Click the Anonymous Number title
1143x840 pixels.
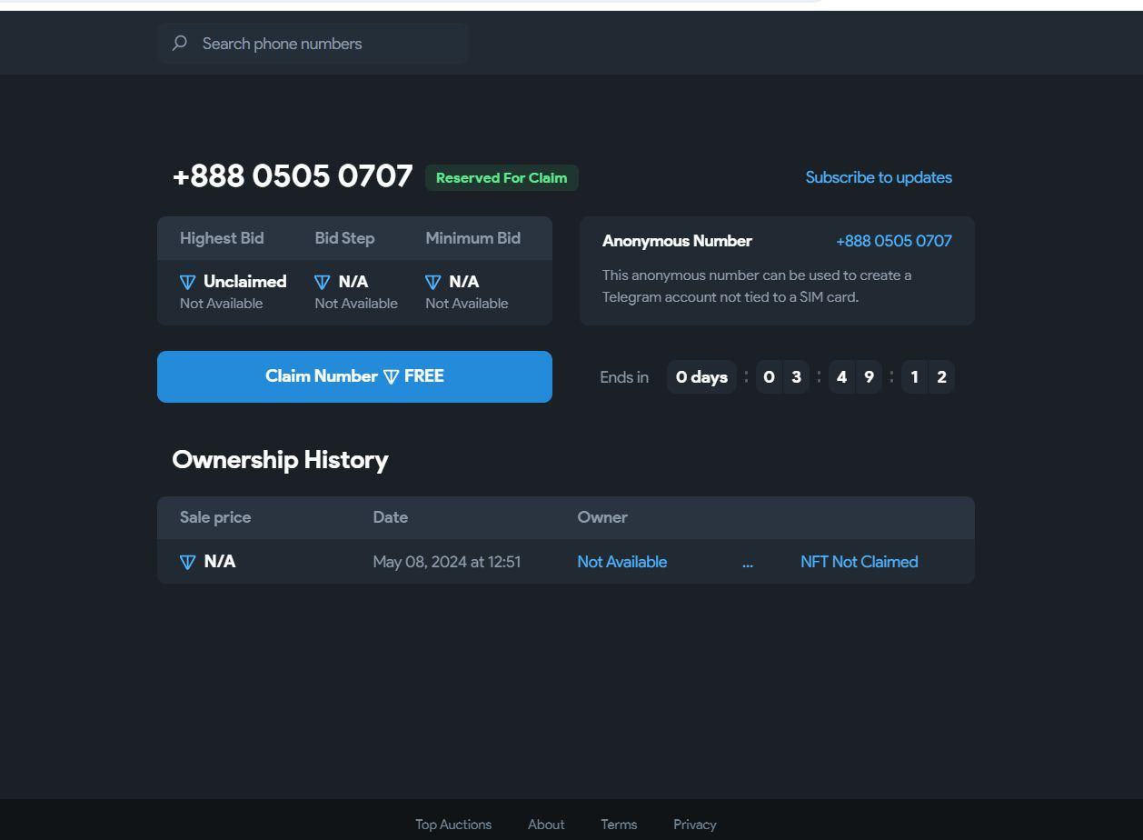point(677,241)
